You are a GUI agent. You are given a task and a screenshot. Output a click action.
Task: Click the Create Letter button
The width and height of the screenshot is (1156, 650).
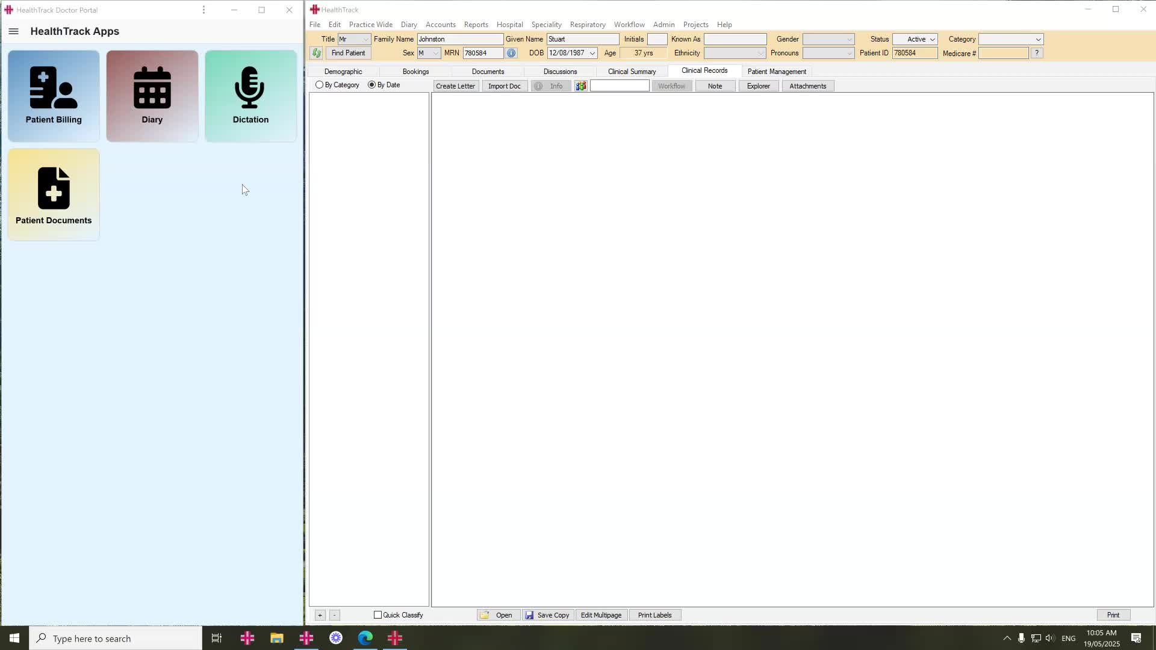point(456,86)
